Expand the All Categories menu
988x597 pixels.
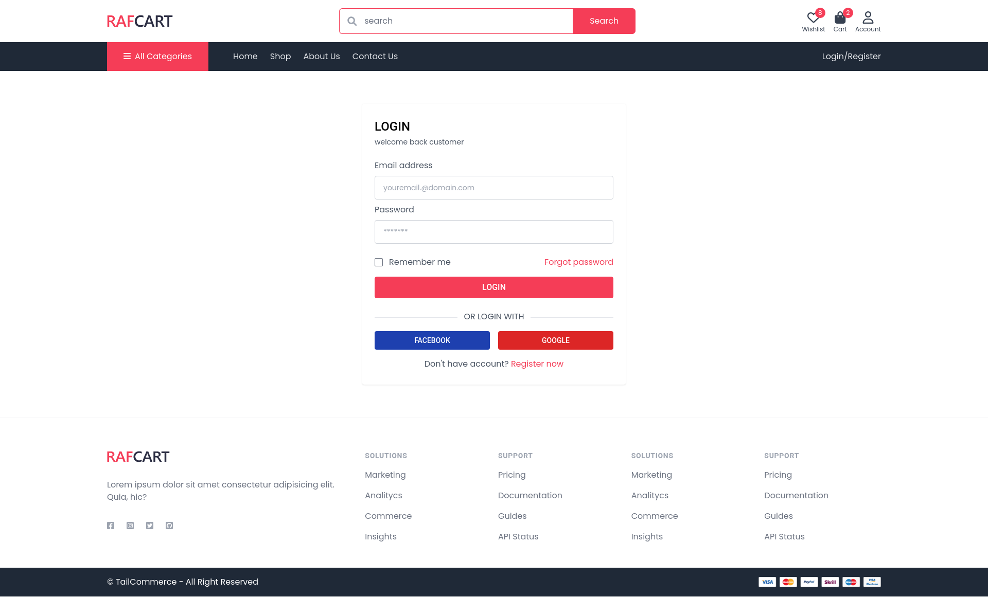pos(157,57)
